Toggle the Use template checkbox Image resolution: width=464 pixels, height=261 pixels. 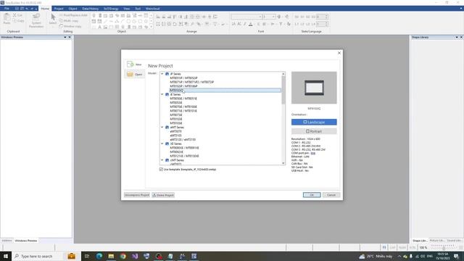[161, 169]
